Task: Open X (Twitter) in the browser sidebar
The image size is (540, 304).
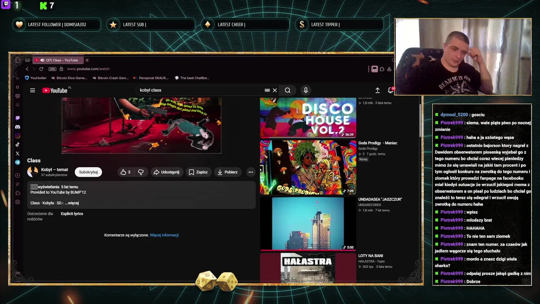Action: point(17,153)
